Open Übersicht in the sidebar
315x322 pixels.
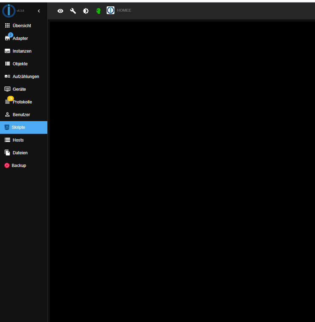point(24,25)
